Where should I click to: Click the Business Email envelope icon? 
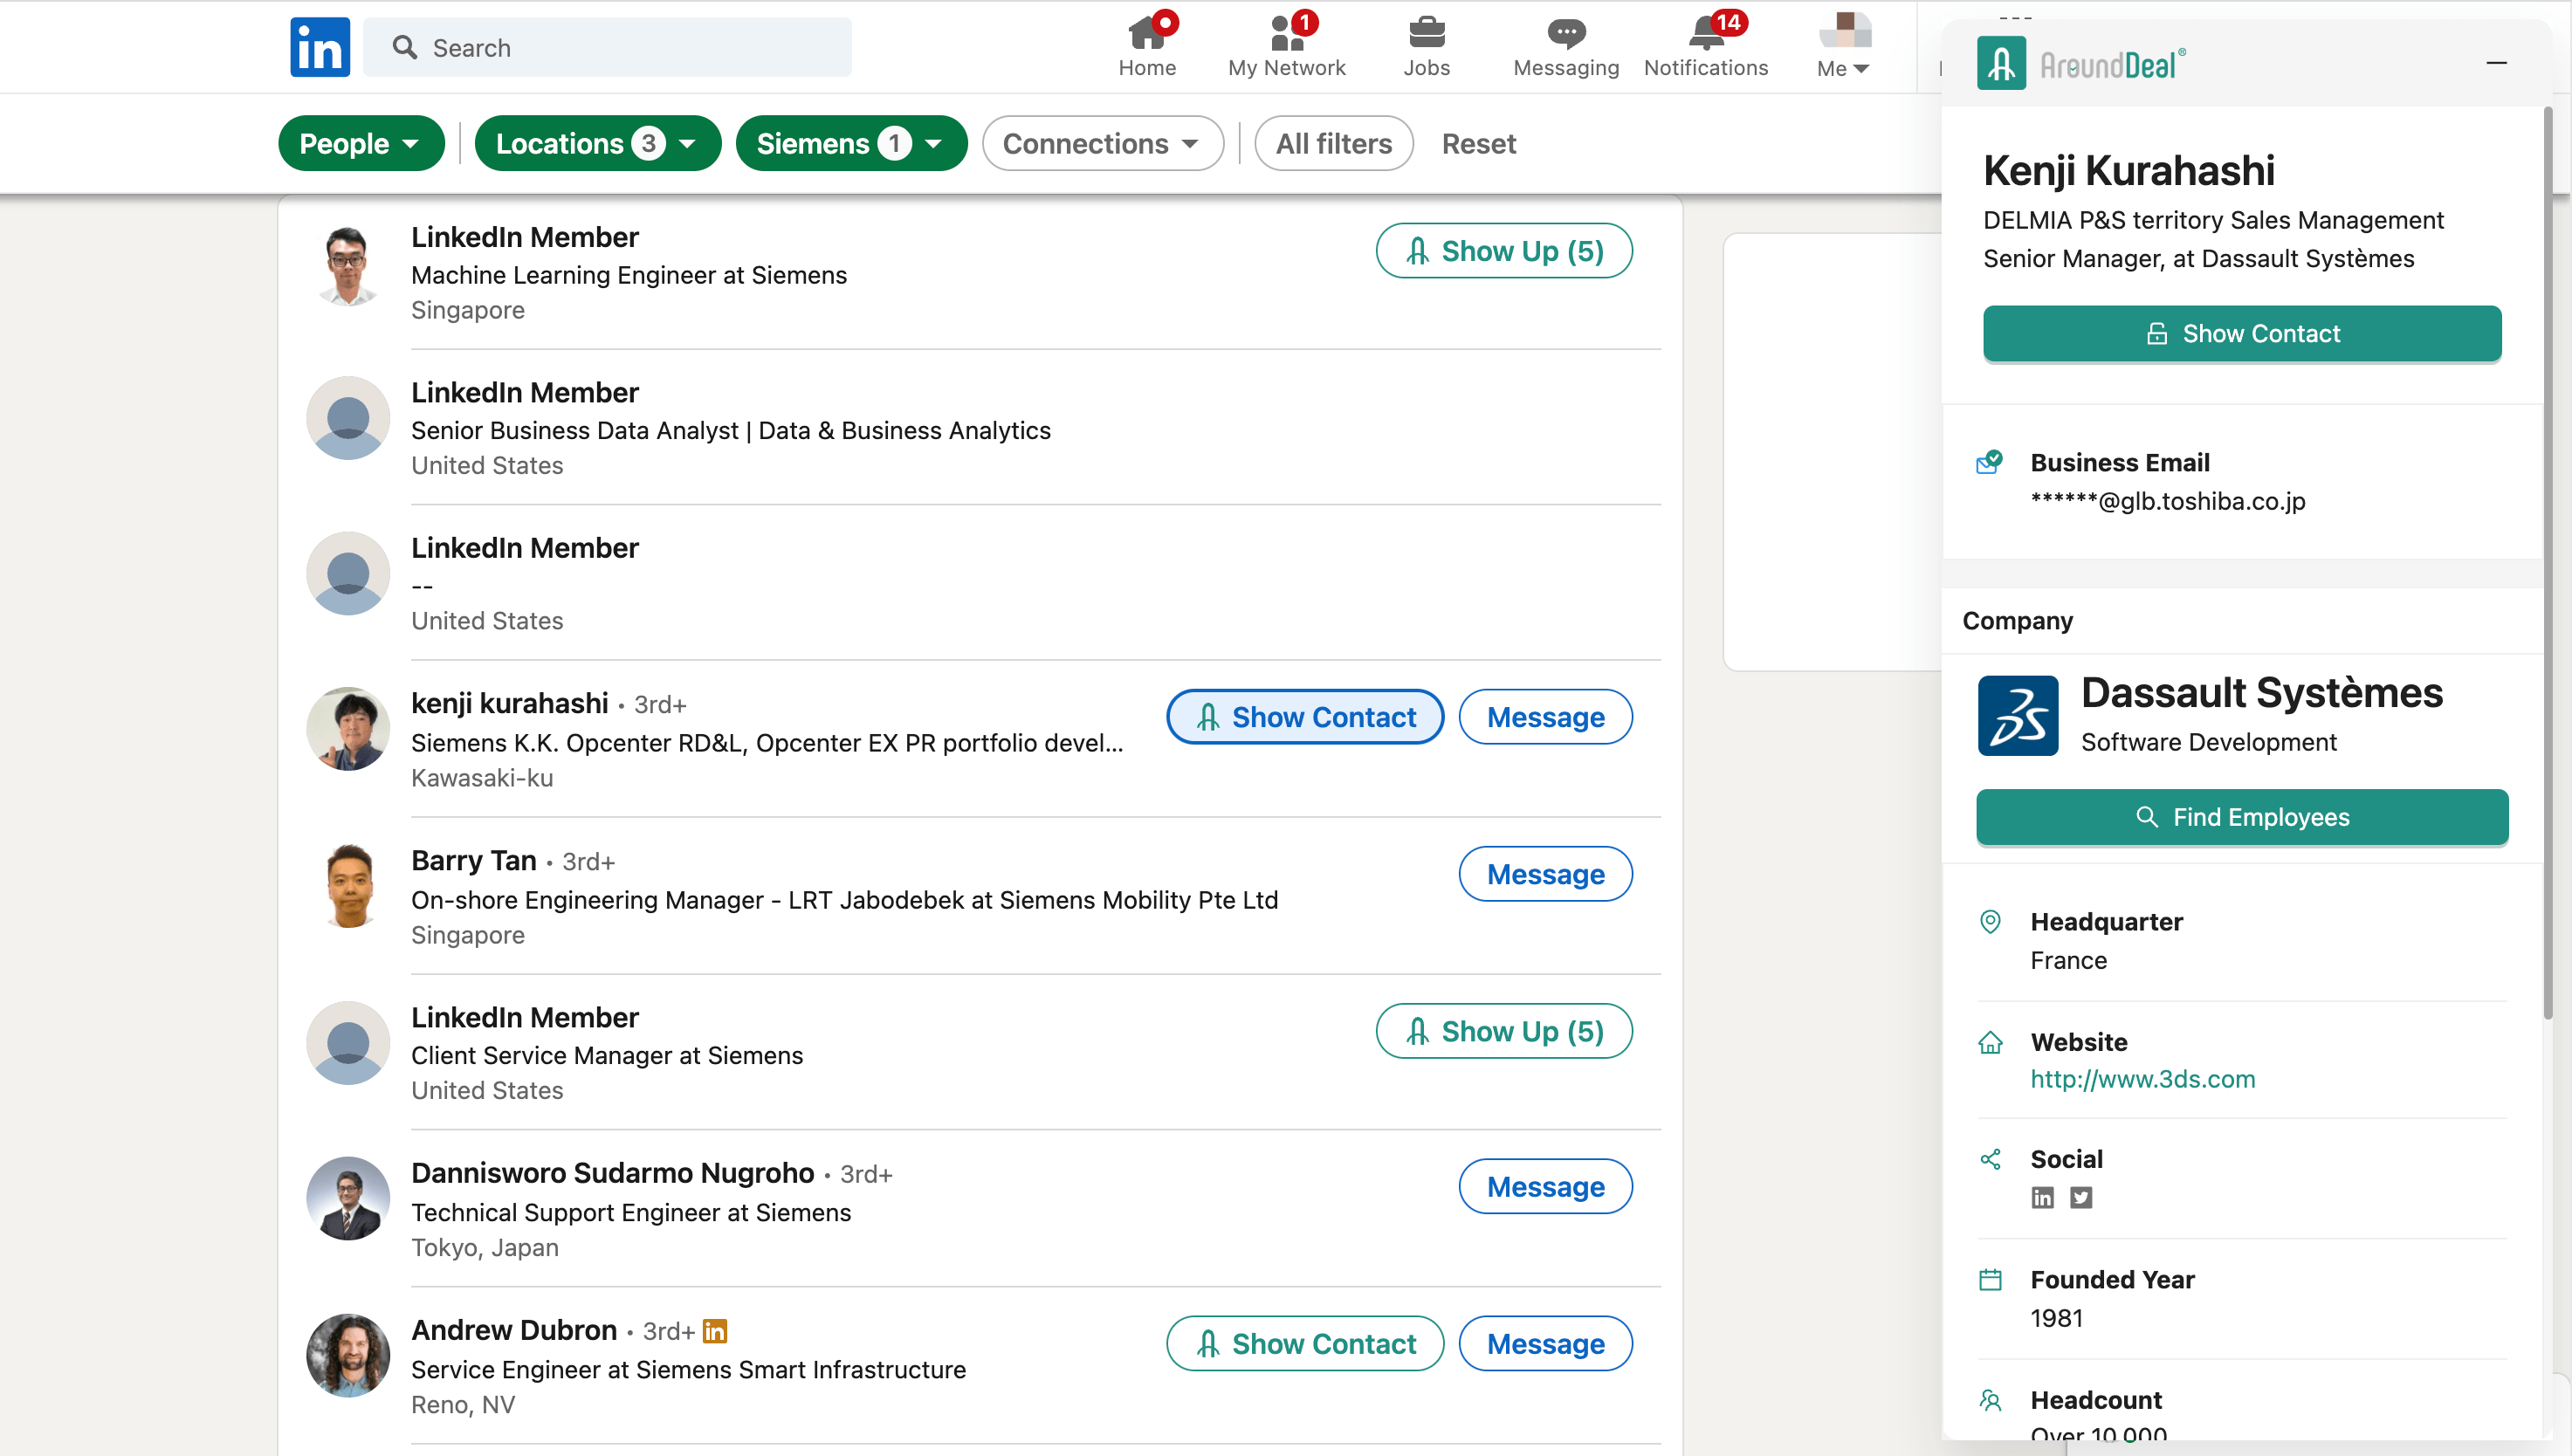click(1990, 462)
